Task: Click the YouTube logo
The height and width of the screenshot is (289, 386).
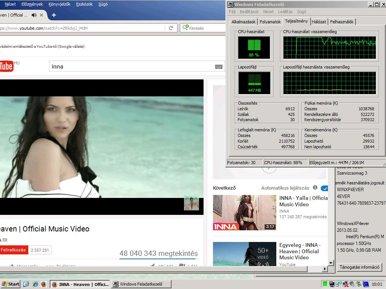Action: [6, 66]
